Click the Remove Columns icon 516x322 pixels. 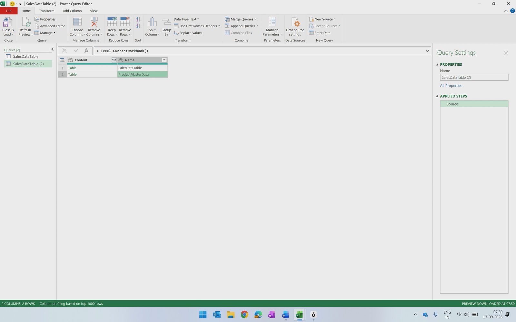click(94, 22)
